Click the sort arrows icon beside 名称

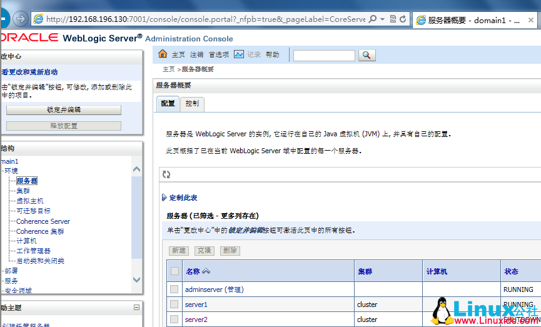click(x=206, y=271)
